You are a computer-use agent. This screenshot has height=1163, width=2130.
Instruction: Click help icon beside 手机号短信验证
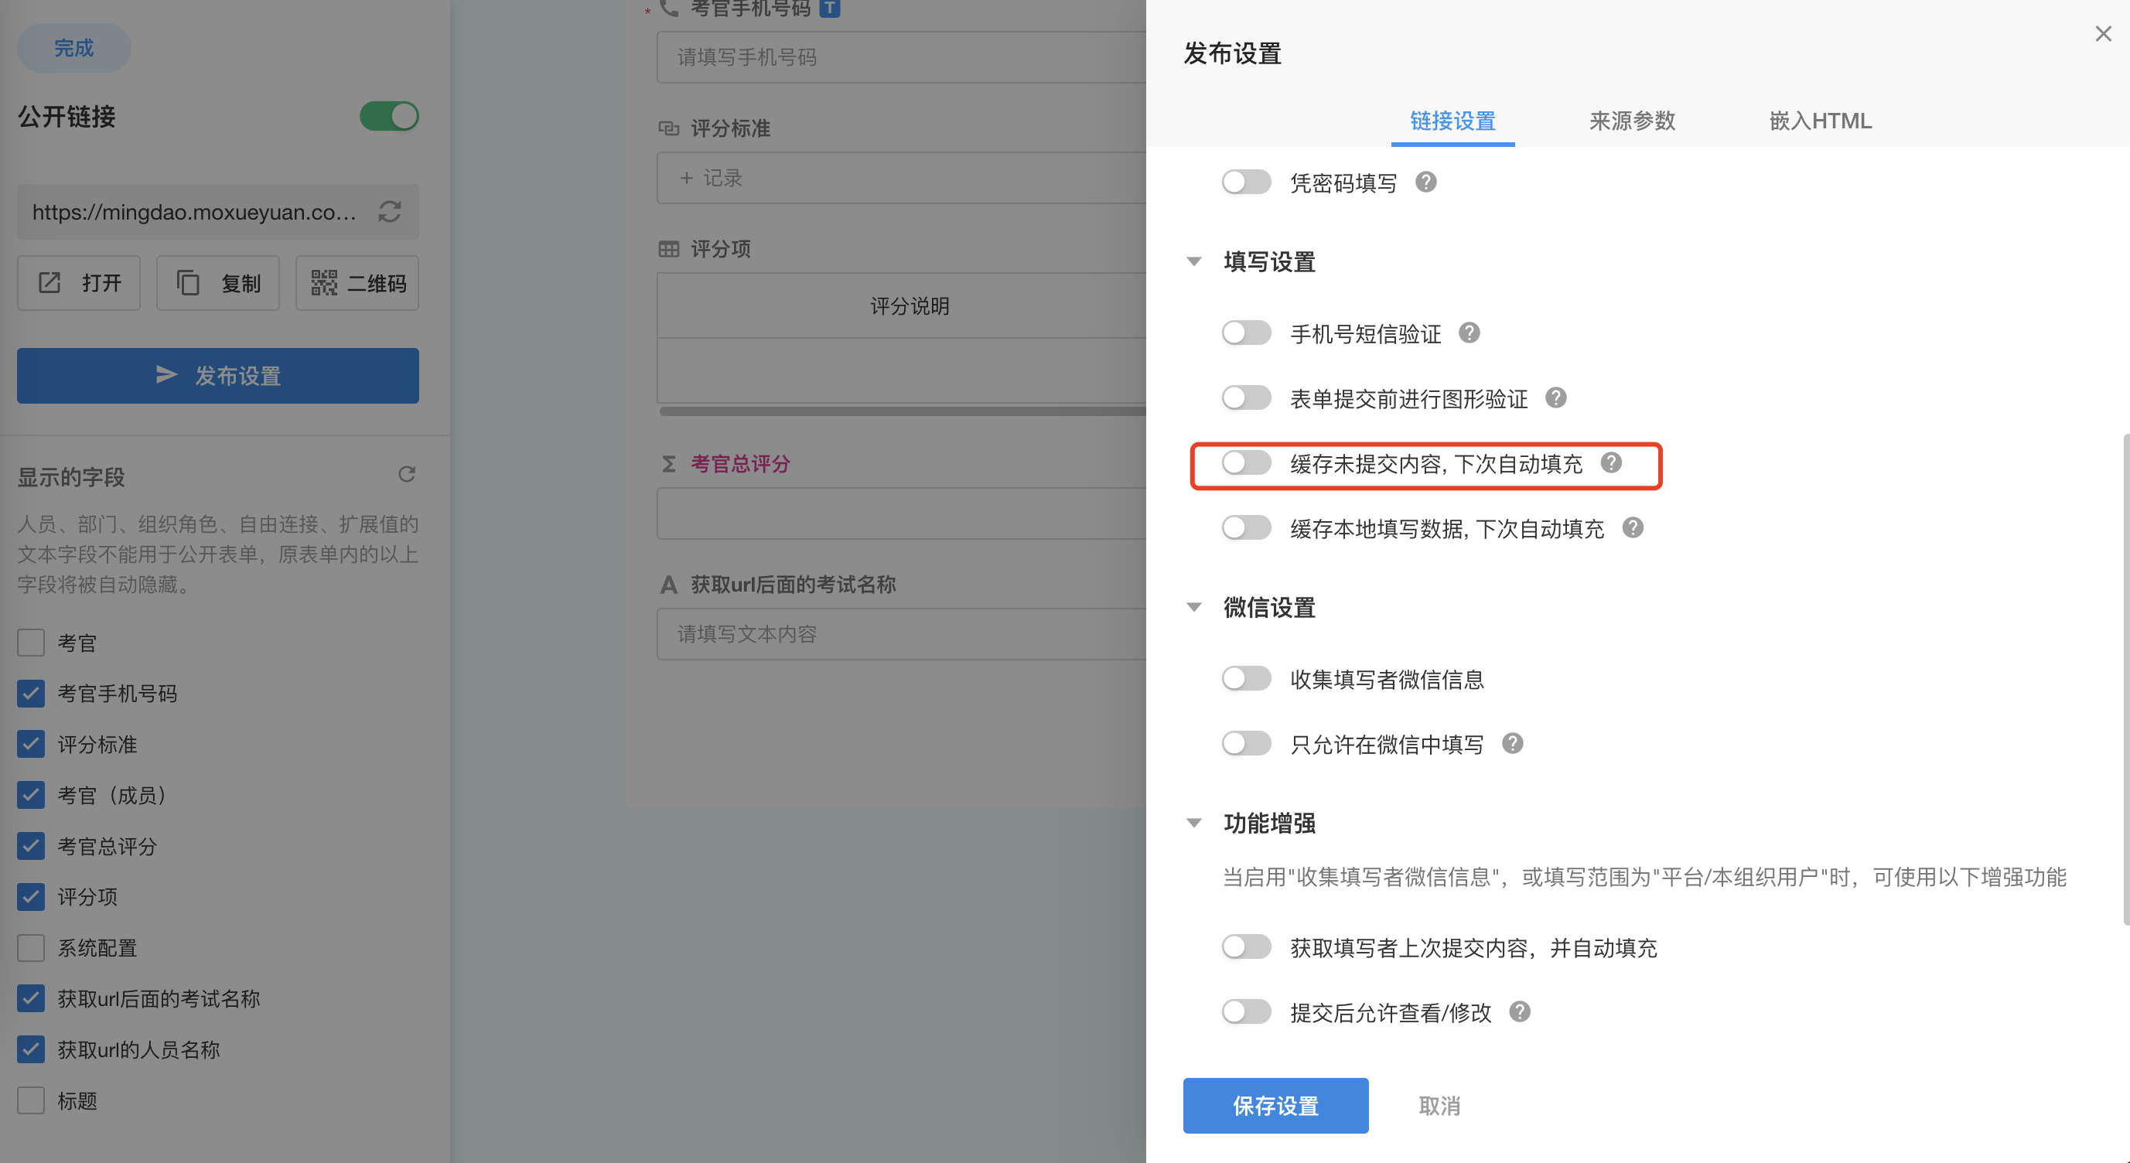coord(1469,333)
